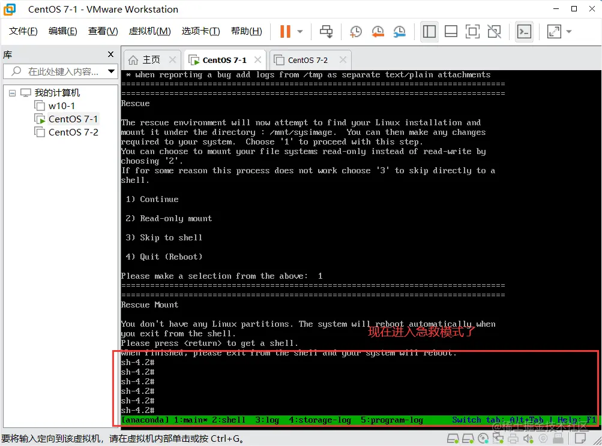The height and width of the screenshot is (446, 602).
Task: Click the stretch guest display icon
Action: (x=554, y=31)
